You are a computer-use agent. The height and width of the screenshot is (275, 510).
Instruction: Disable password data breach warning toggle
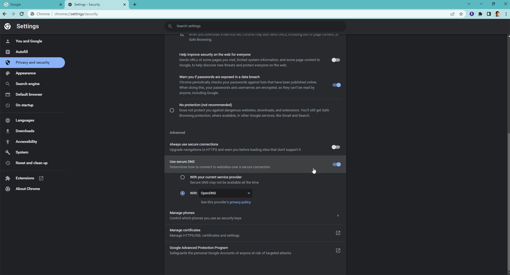tap(336, 85)
